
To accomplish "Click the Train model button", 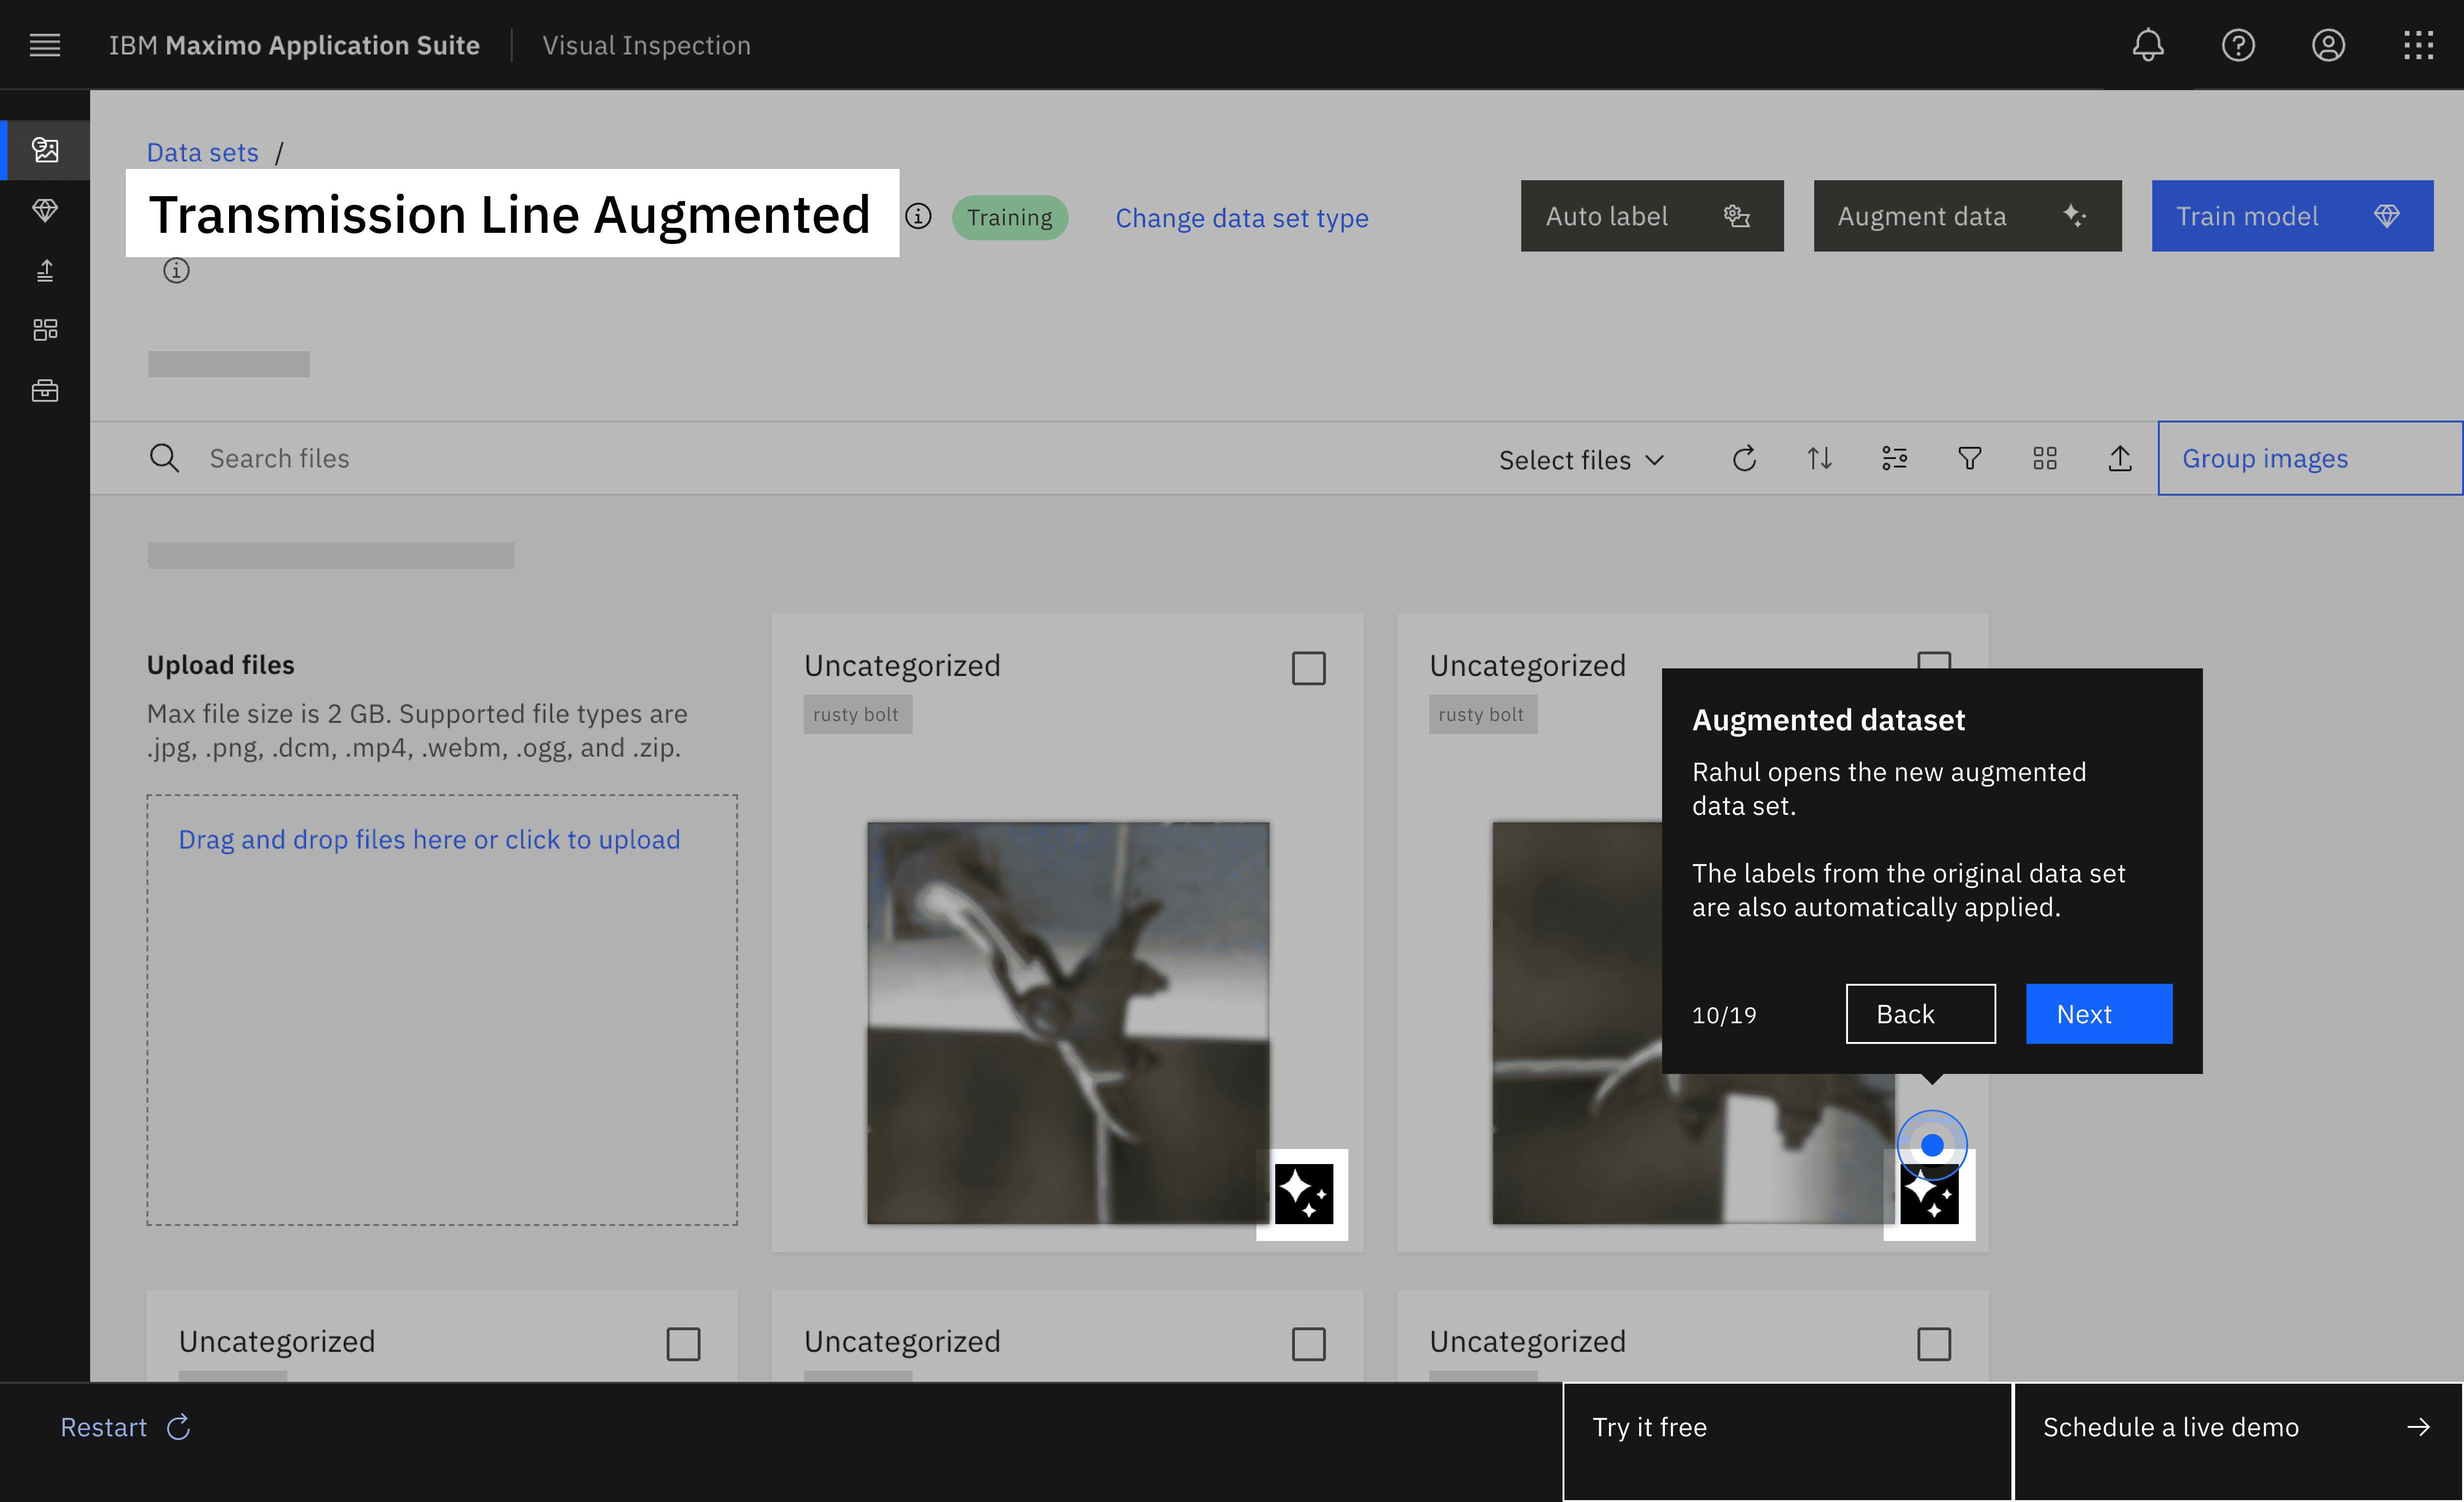I will click(2291, 216).
